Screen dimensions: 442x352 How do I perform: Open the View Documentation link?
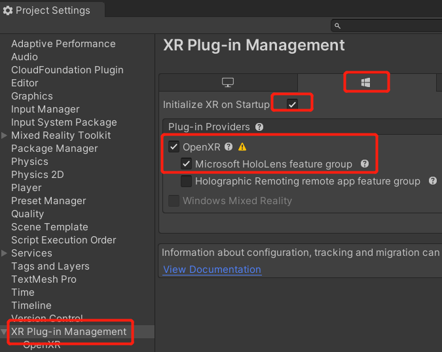[x=212, y=270]
